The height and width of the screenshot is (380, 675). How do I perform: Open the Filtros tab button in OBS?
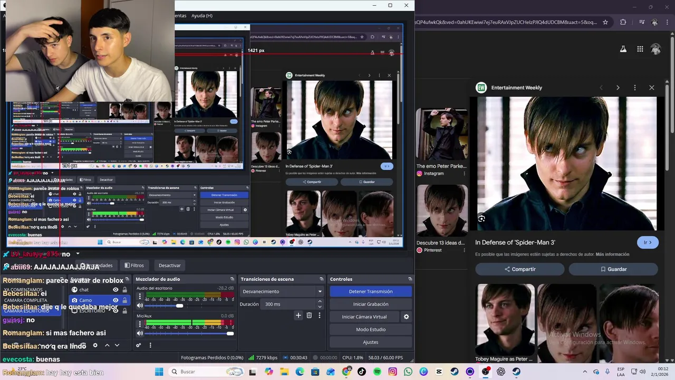134,265
